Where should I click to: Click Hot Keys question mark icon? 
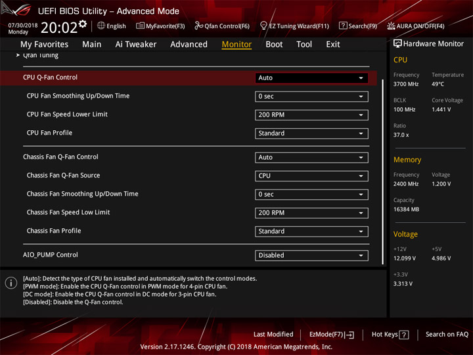pos(403,335)
